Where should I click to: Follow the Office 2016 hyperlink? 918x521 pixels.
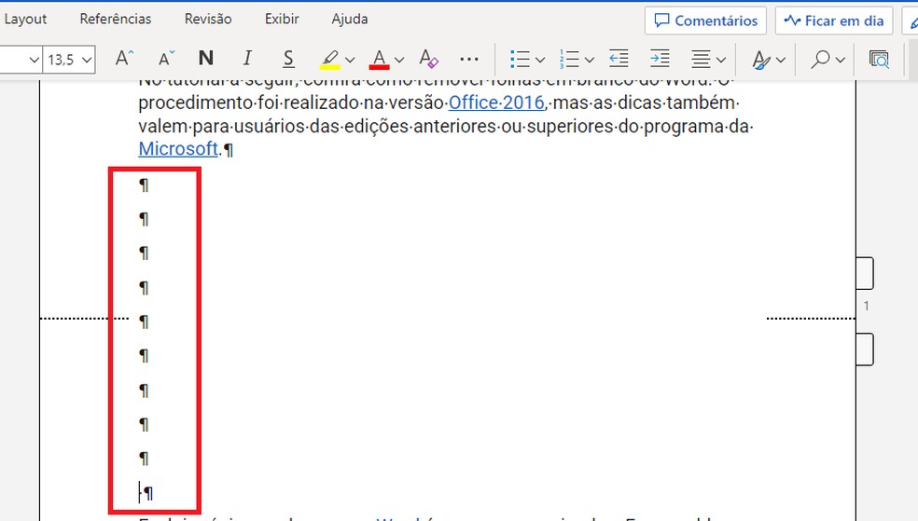496,103
